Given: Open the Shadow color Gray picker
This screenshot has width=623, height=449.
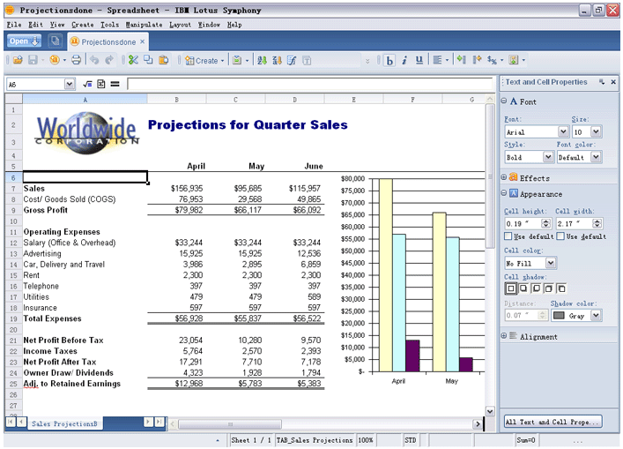Looking at the screenshot, I should [x=576, y=315].
